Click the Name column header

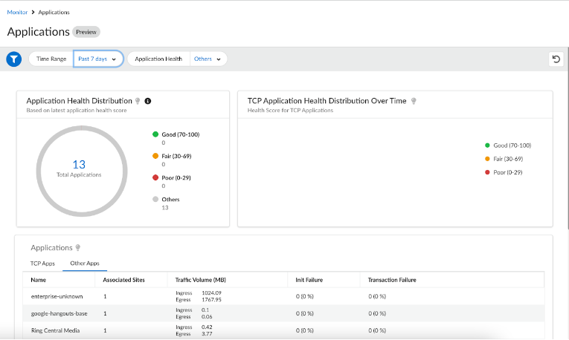coord(39,280)
